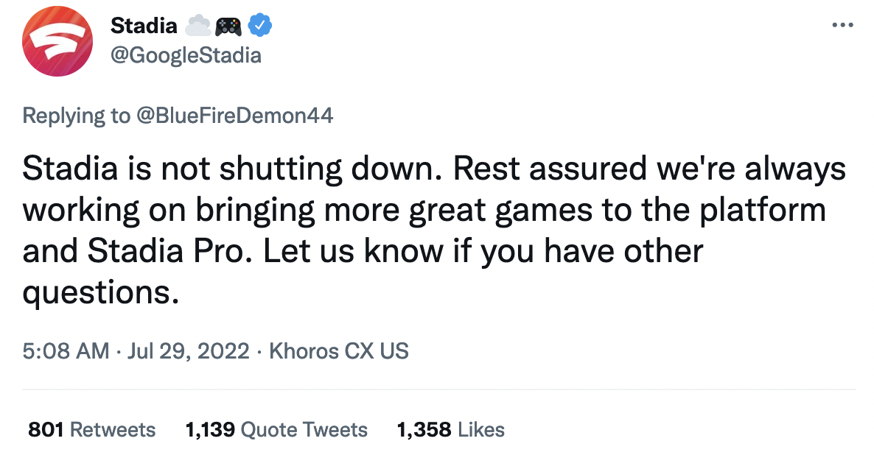This screenshot has height=455, width=874.
Task: Visit the @BlueFireDemon44 mention
Action: pyautogui.click(x=234, y=116)
